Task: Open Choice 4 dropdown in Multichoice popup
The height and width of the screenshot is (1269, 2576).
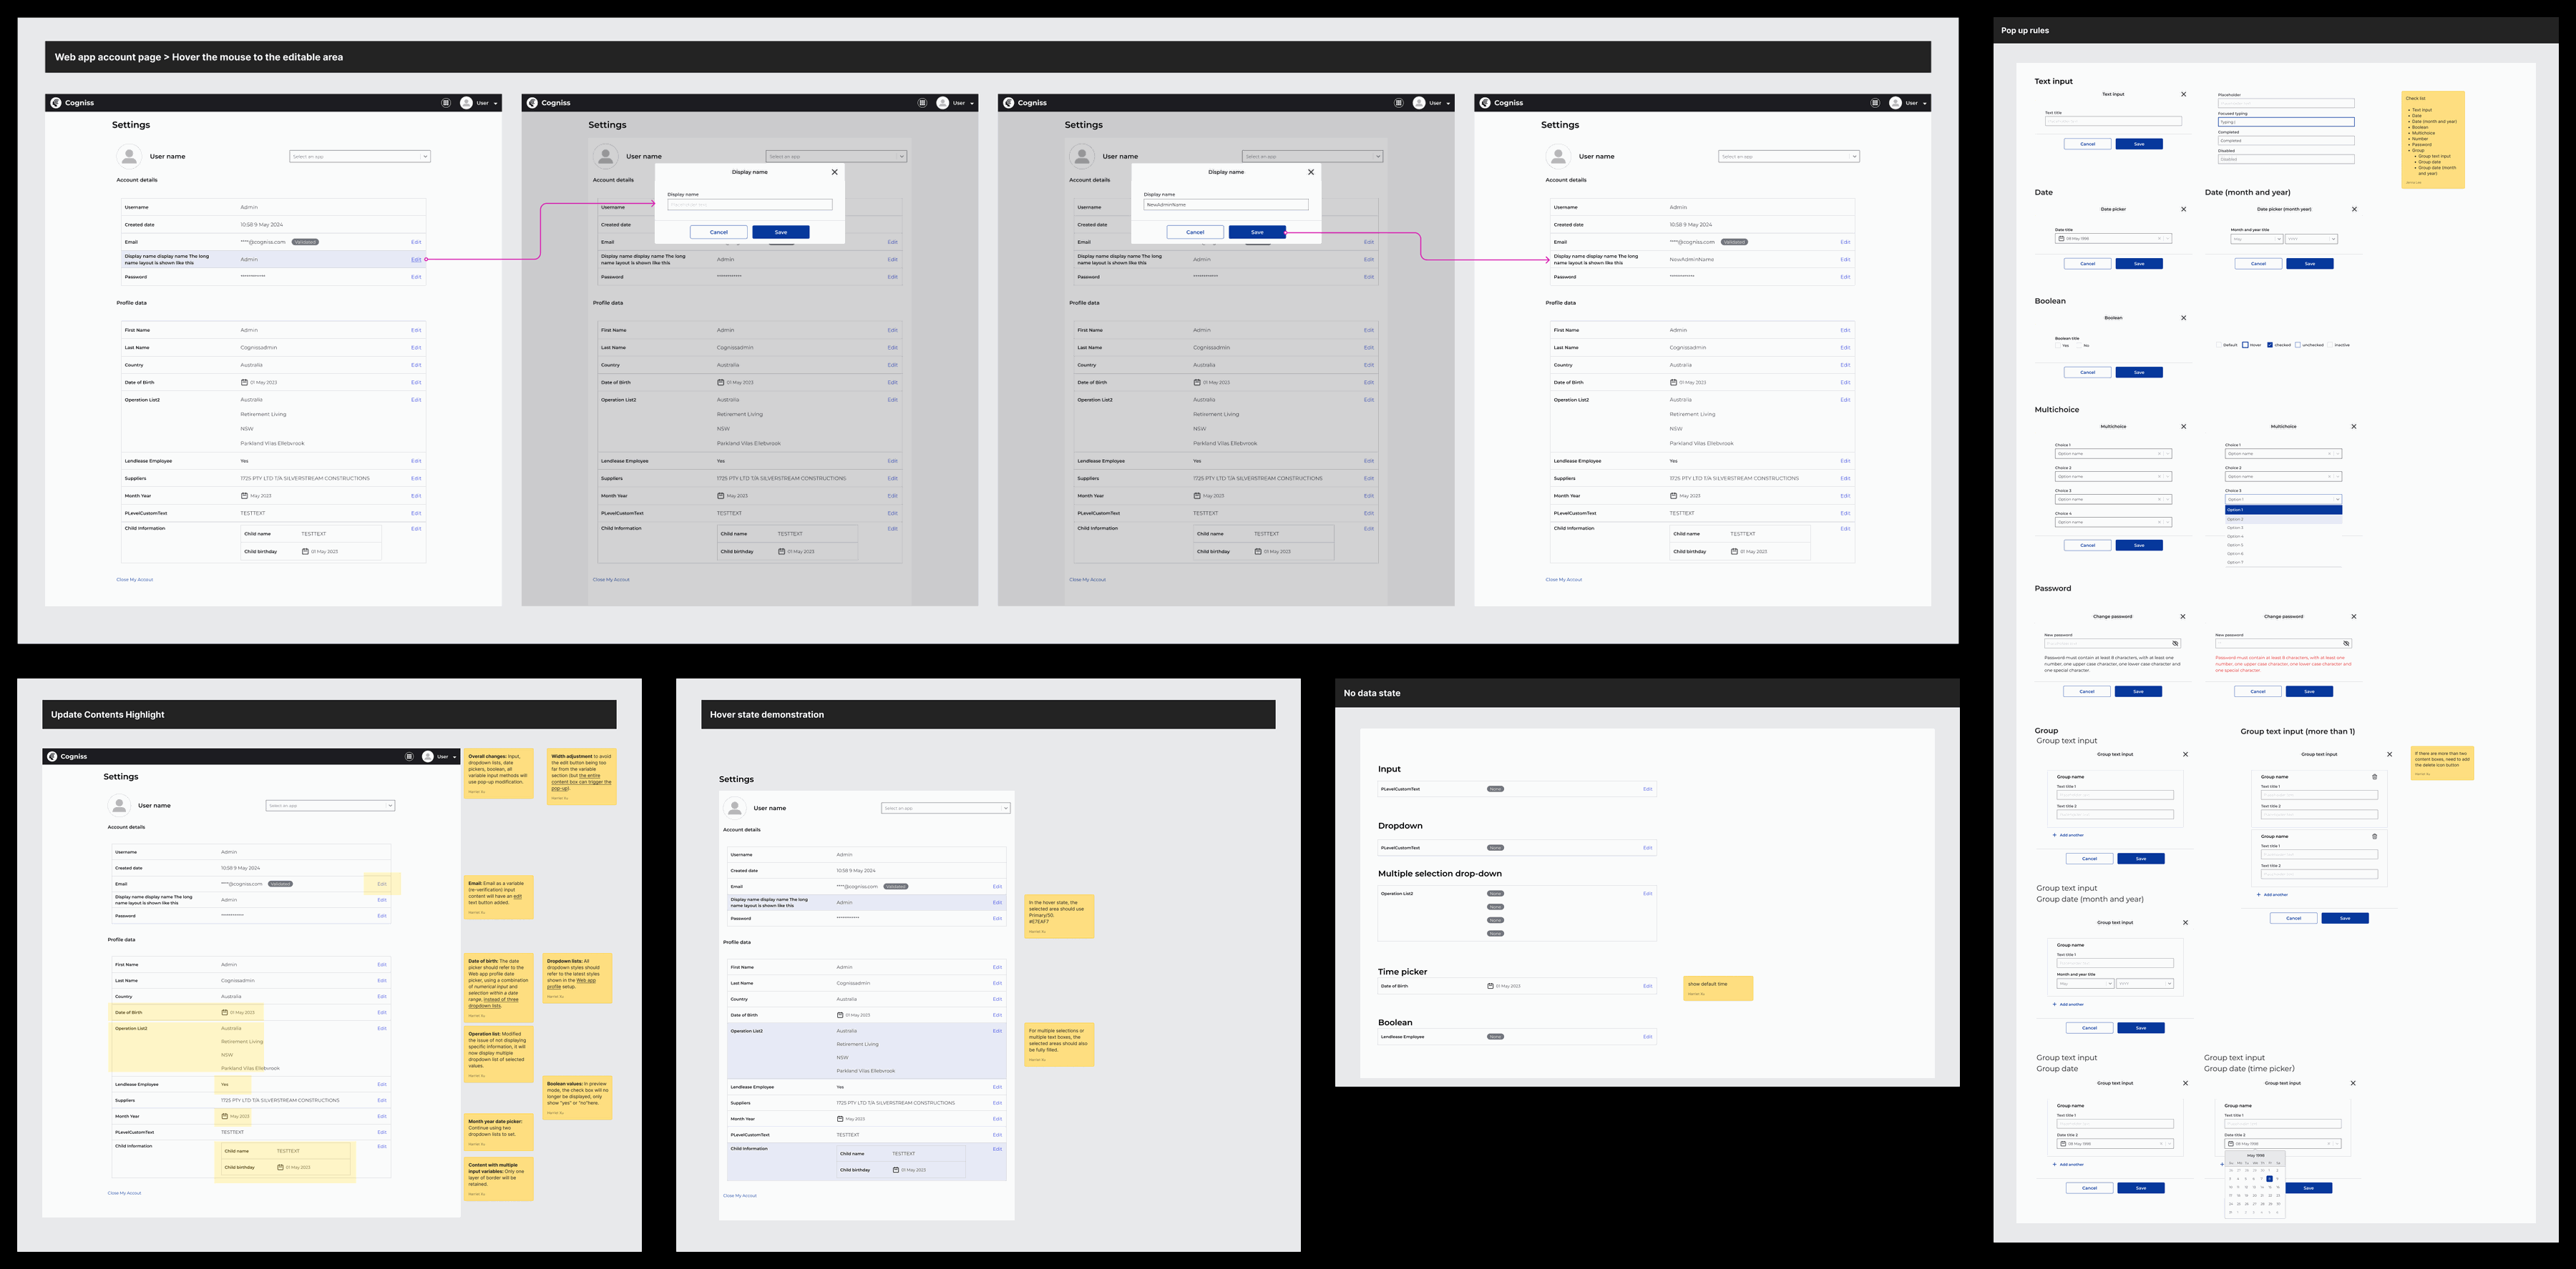Action: [x=2113, y=522]
